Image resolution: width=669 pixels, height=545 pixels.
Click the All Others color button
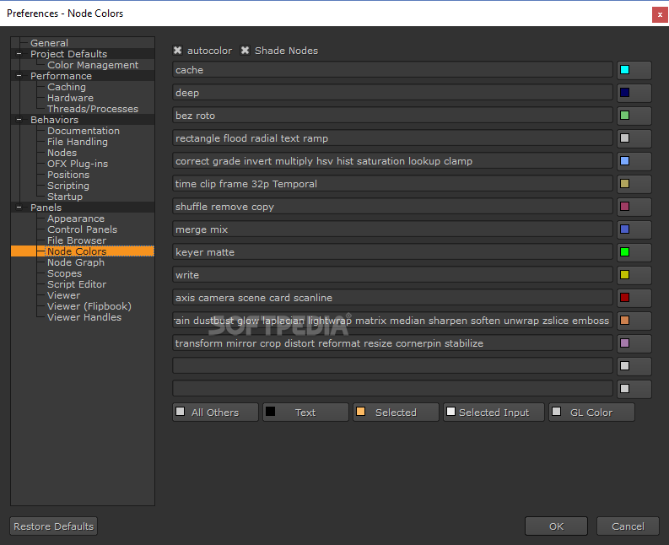point(215,413)
